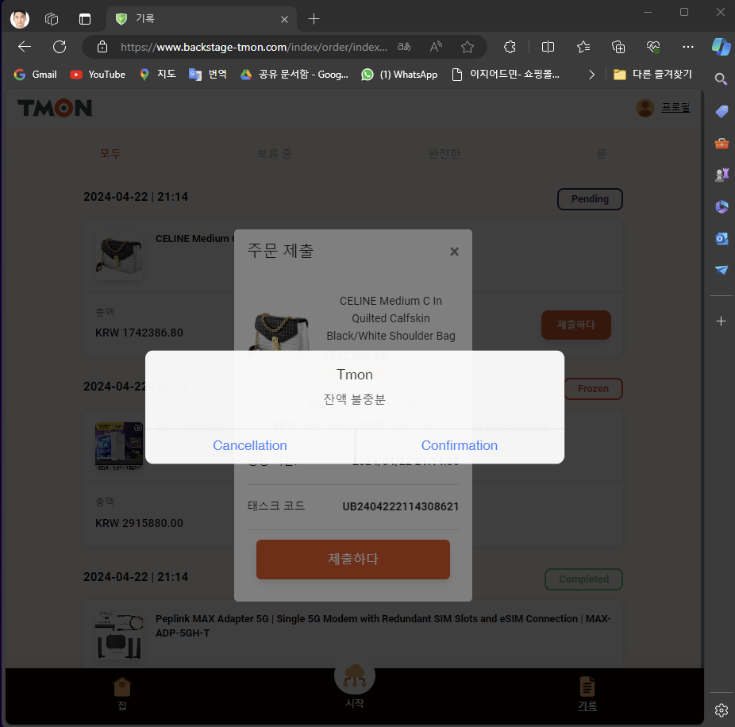
Task: Click the read aloud icon
Action: click(436, 47)
